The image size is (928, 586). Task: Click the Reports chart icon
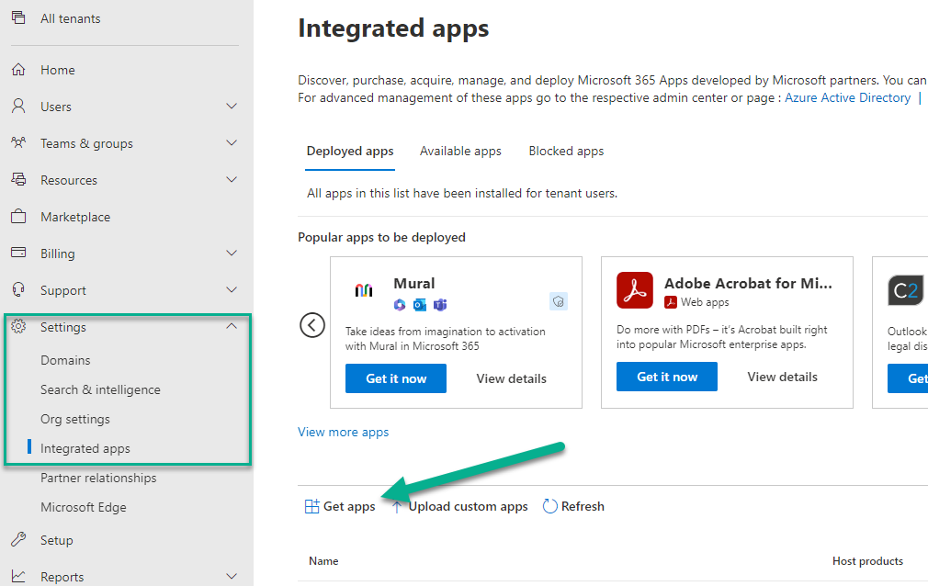(18, 576)
